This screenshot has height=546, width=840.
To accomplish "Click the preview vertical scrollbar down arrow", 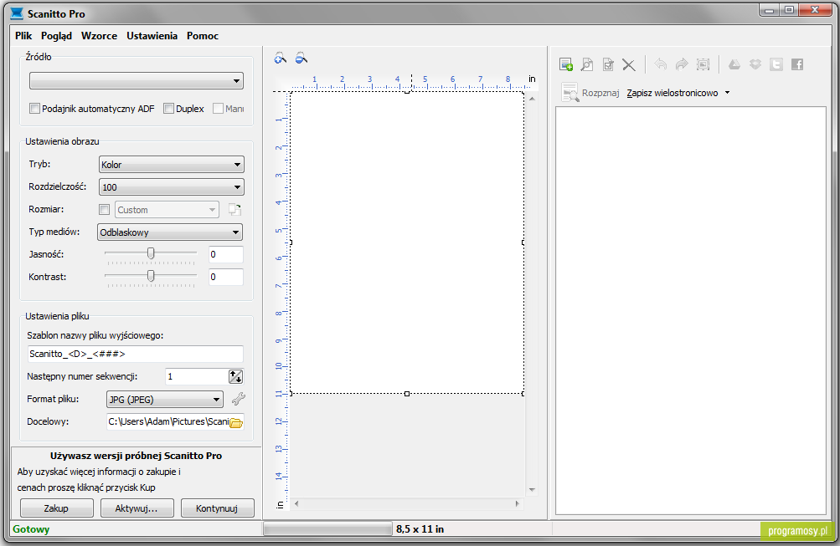I will (532, 489).
